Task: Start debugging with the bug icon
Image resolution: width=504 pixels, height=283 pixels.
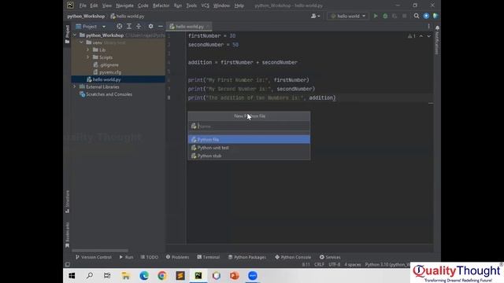Action: pos(385,16)
